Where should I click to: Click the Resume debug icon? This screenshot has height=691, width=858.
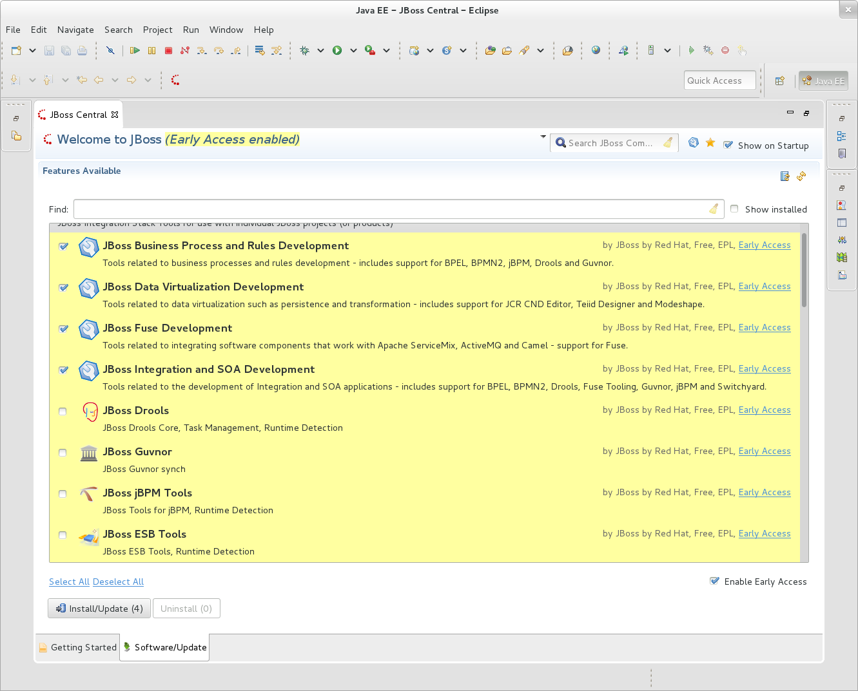135,50
